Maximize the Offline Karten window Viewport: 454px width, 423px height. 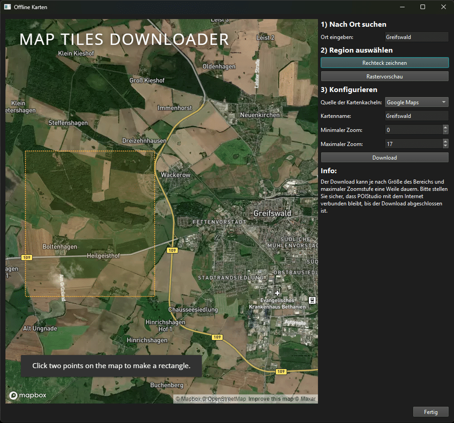(423, 7)
